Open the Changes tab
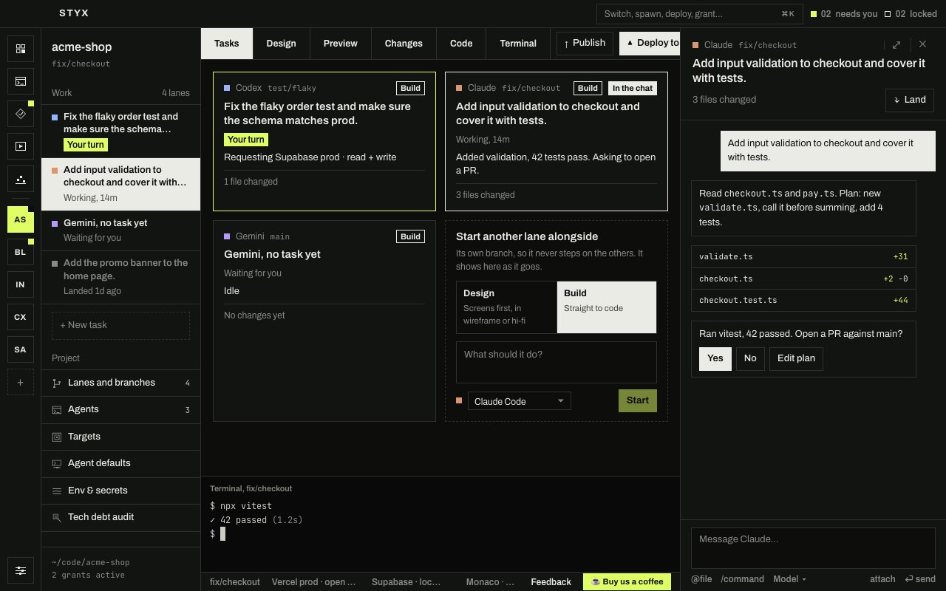 click(x=404, y=44)
